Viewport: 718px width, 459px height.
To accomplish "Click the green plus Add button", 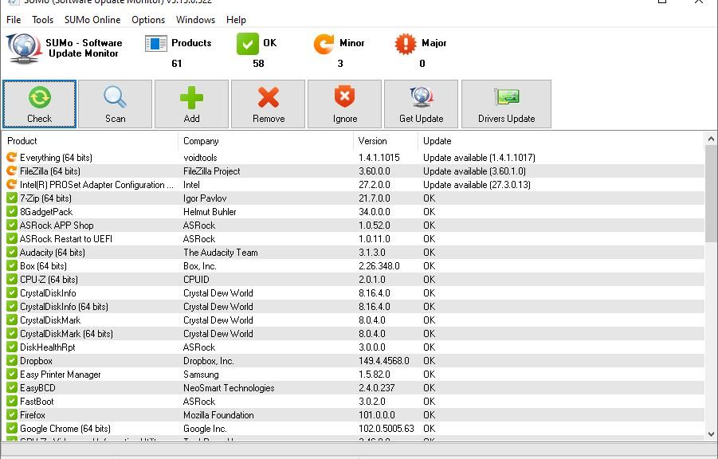I will point(191,104).
